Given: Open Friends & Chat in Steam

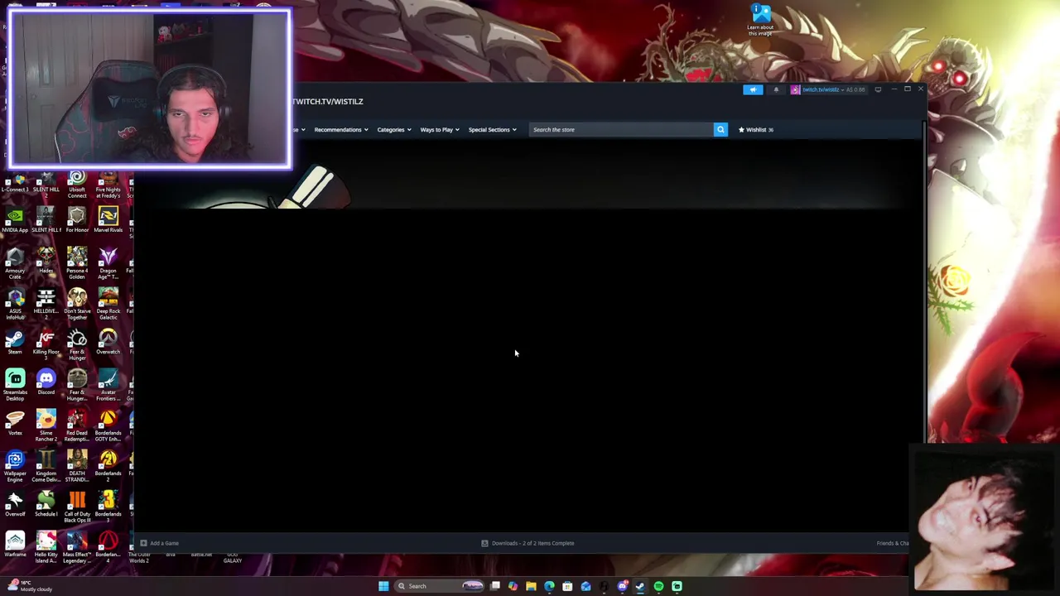Looking at the screenshot, I should point(893,543).
